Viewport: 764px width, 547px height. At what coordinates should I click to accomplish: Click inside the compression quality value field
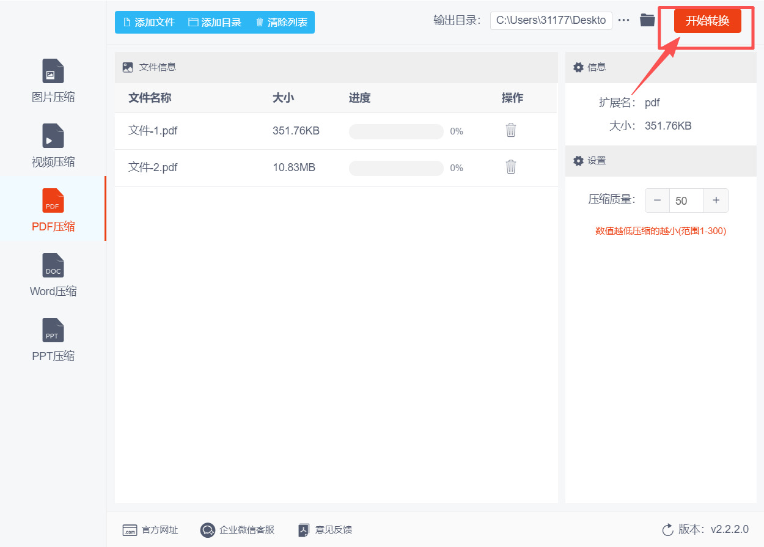point(686,200)
